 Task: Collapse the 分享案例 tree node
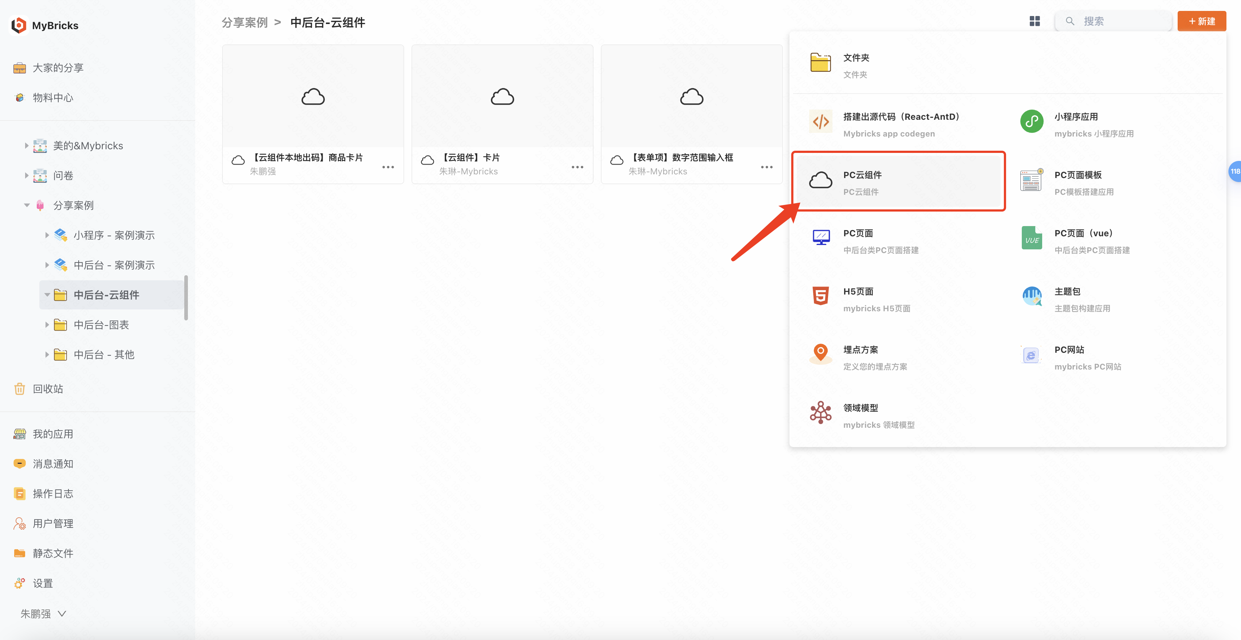coord(27,205)
